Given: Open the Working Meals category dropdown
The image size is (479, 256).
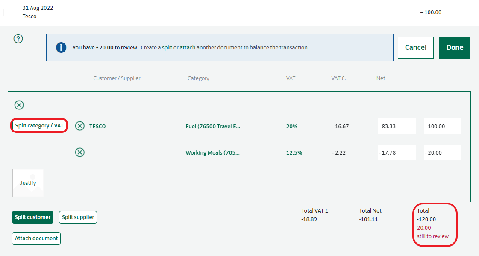Looking at the screenshot, I should pyautogui.click(x=213, y=152).
